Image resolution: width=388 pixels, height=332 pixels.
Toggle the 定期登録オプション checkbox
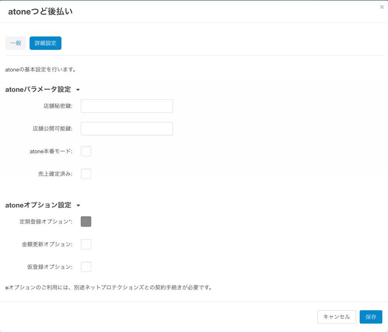tap(86, 221)
